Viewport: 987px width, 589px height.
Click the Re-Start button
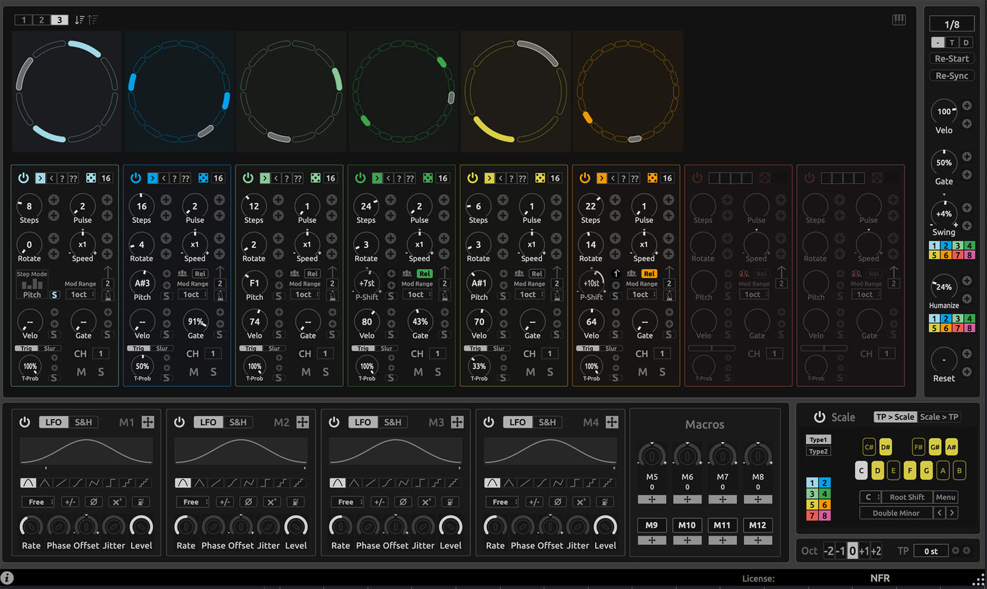coord(951,59)
